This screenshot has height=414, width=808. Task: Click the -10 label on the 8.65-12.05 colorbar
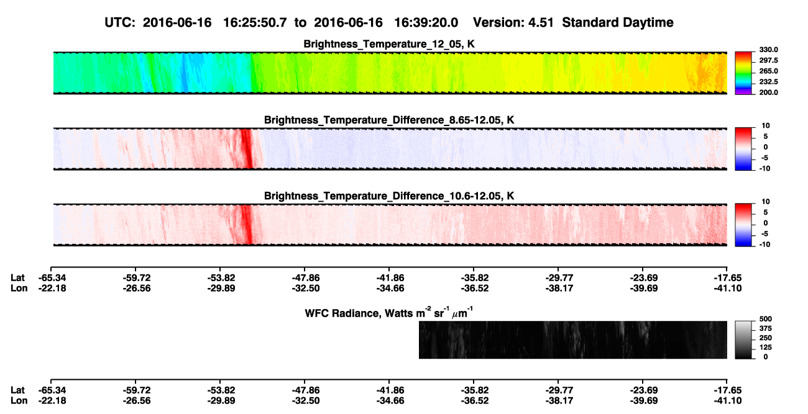point(764,168)
